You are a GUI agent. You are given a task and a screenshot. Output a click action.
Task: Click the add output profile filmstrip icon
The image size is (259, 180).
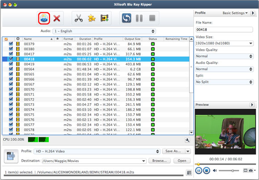pos(104,18)
